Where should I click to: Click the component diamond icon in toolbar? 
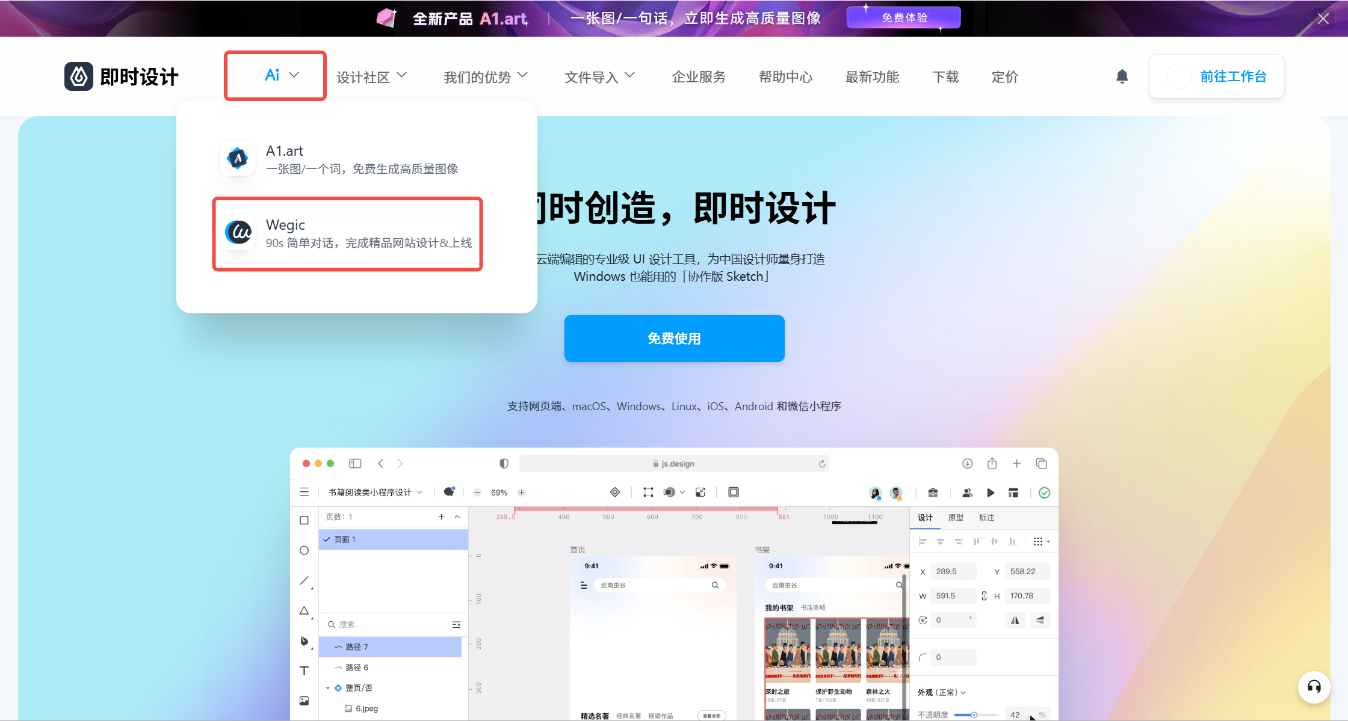click(x=615, y=492)
